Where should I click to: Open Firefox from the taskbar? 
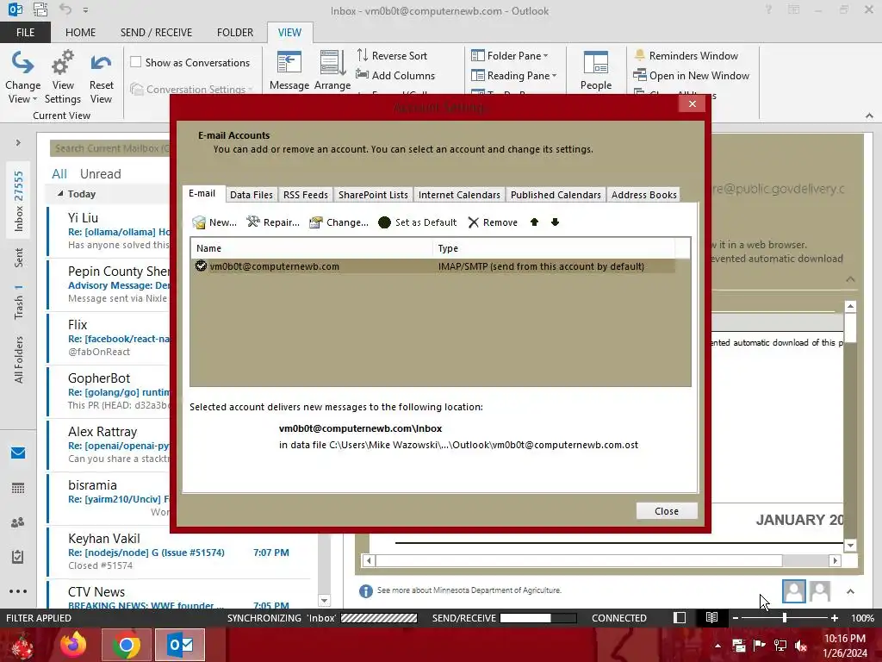point(74,645)
